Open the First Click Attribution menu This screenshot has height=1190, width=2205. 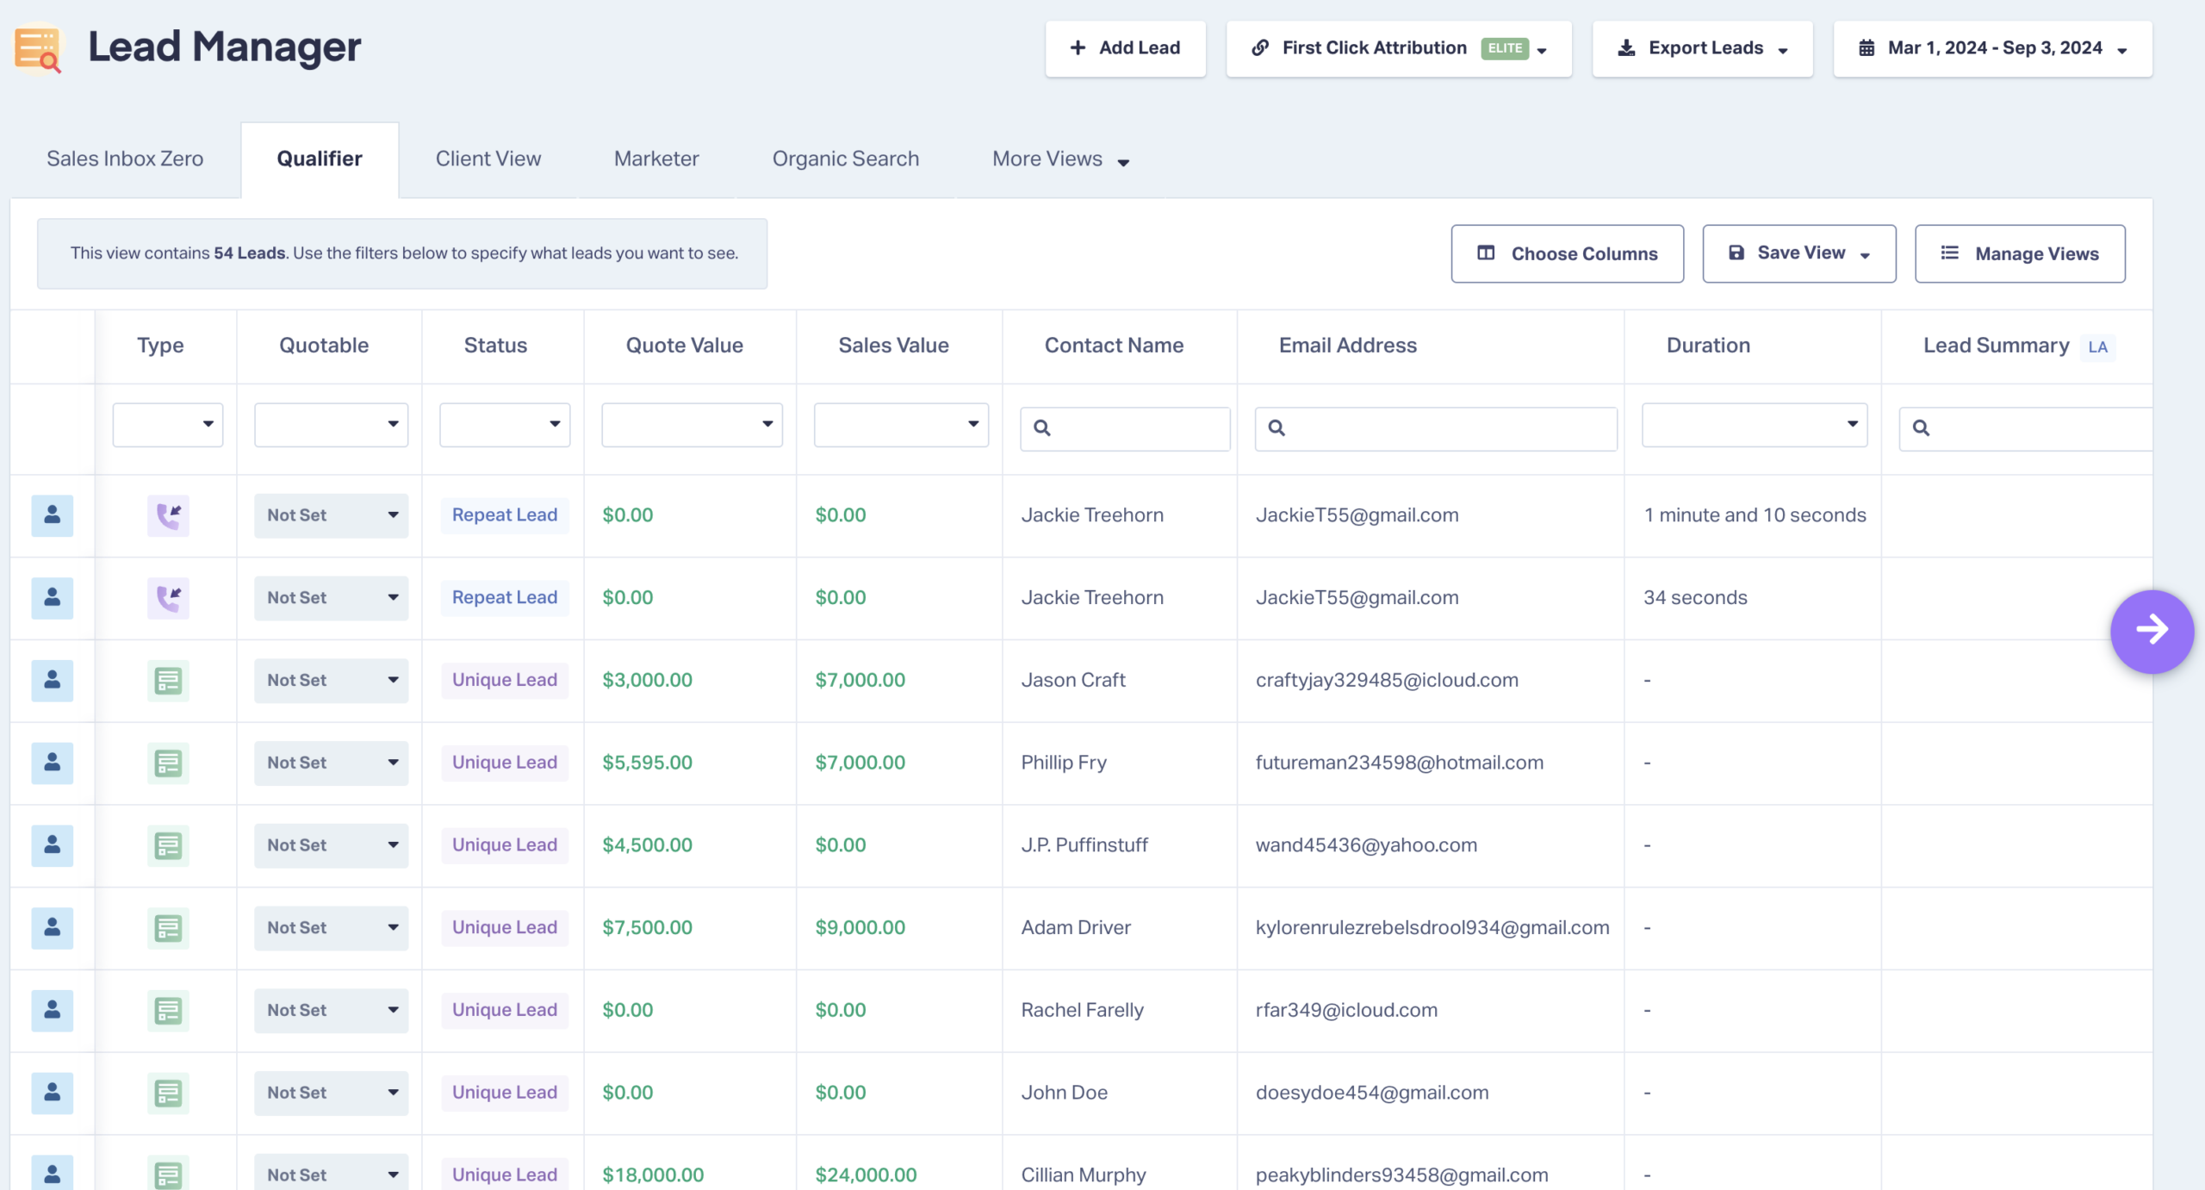point(1399,49)
